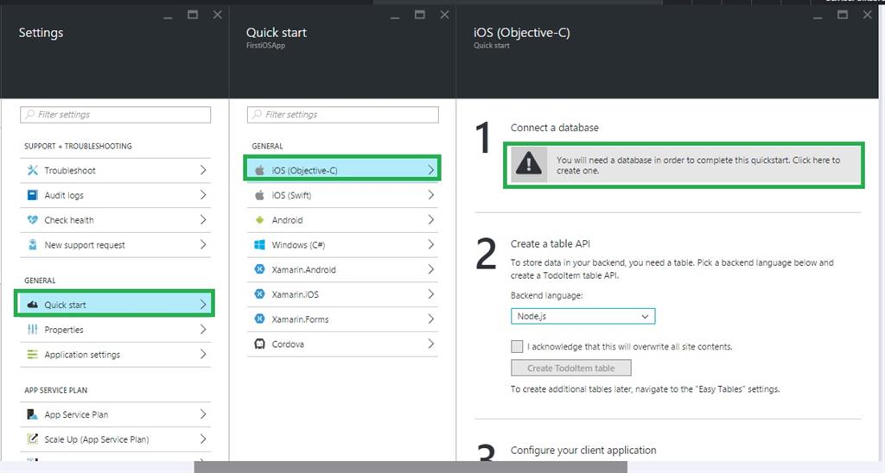The image size is (885, 473).
Task: Click the Android robot icon
Action: (x=259, y=220)
